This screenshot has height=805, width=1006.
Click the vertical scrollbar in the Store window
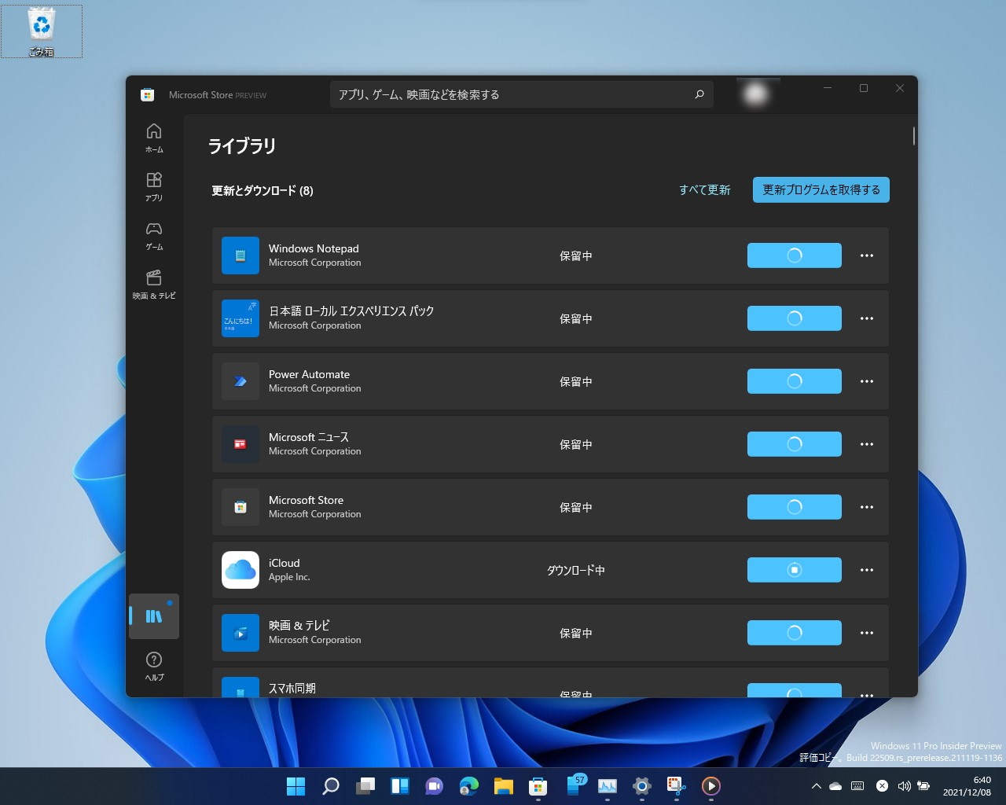914,136
